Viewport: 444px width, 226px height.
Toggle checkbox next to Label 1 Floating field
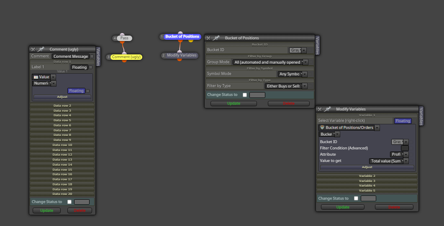tap(91, 67)
